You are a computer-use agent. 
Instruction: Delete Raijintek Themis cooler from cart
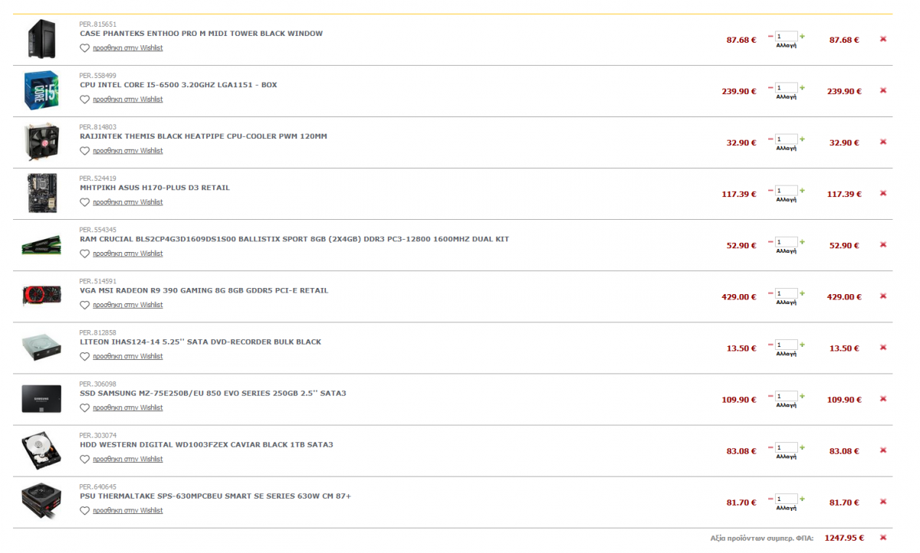pyautogui.click(x=883, y=142)
